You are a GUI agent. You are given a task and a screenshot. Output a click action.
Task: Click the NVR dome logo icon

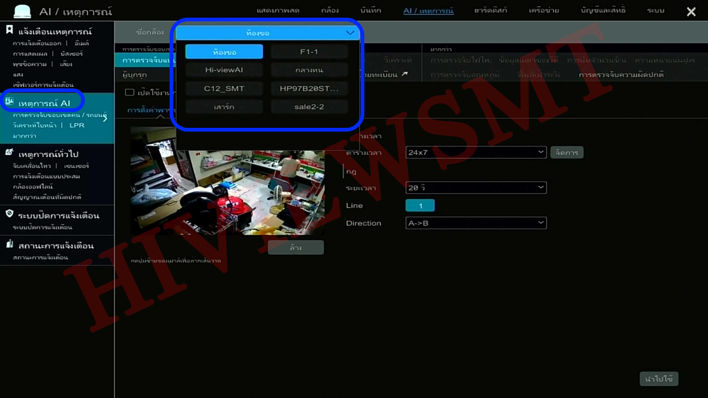(22, 11)
